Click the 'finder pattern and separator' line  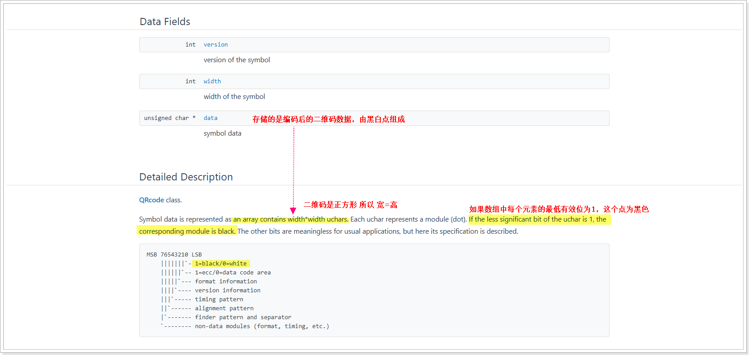point(243,317)
